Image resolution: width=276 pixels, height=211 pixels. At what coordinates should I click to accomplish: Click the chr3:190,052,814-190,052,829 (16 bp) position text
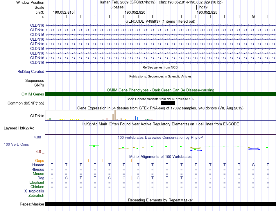[x=191, y=2]
